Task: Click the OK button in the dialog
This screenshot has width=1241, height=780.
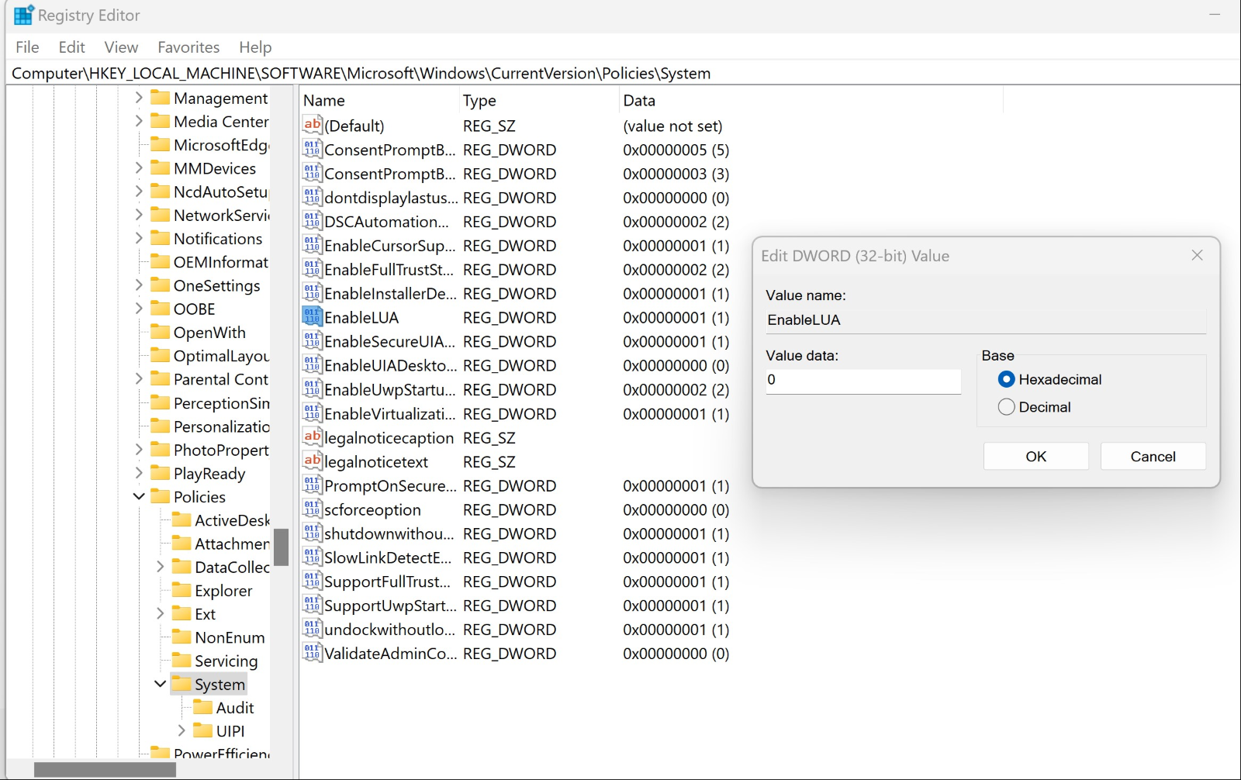Action: click(1035, 456)
